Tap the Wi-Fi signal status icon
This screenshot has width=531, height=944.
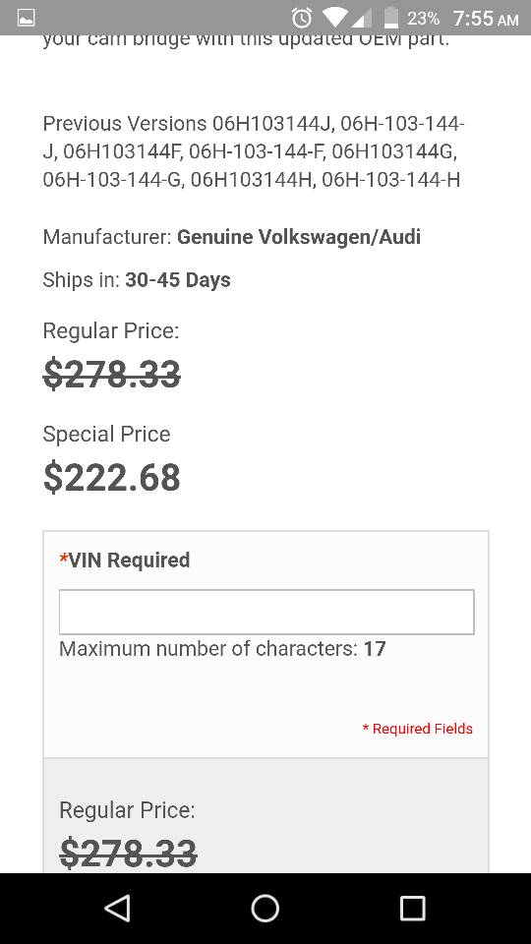334,18
